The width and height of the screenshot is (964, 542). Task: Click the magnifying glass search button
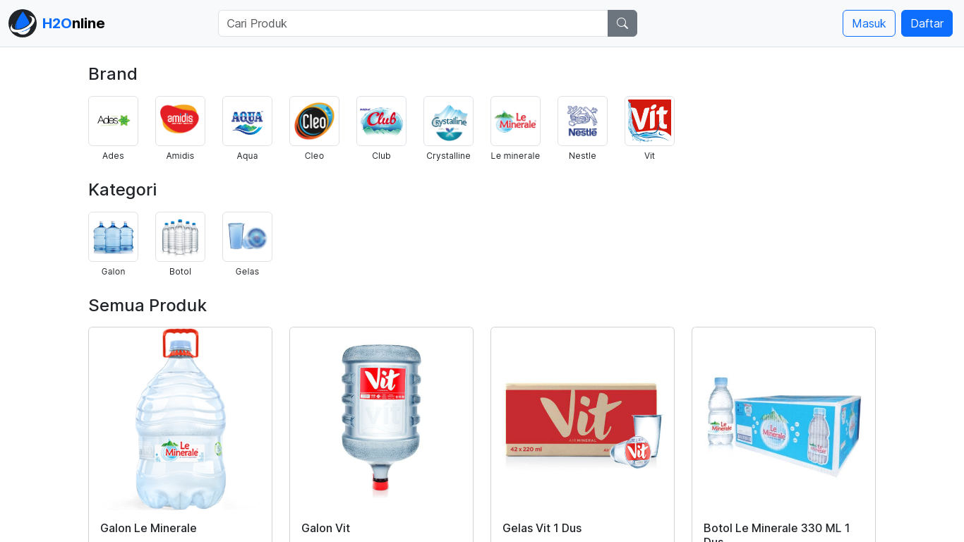622,23
